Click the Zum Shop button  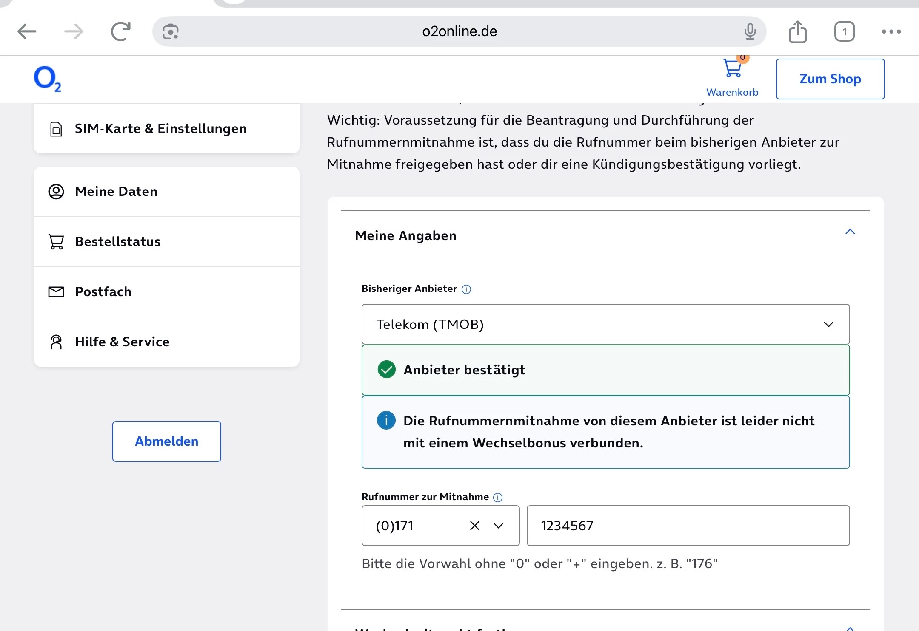(x=830, y=79)
